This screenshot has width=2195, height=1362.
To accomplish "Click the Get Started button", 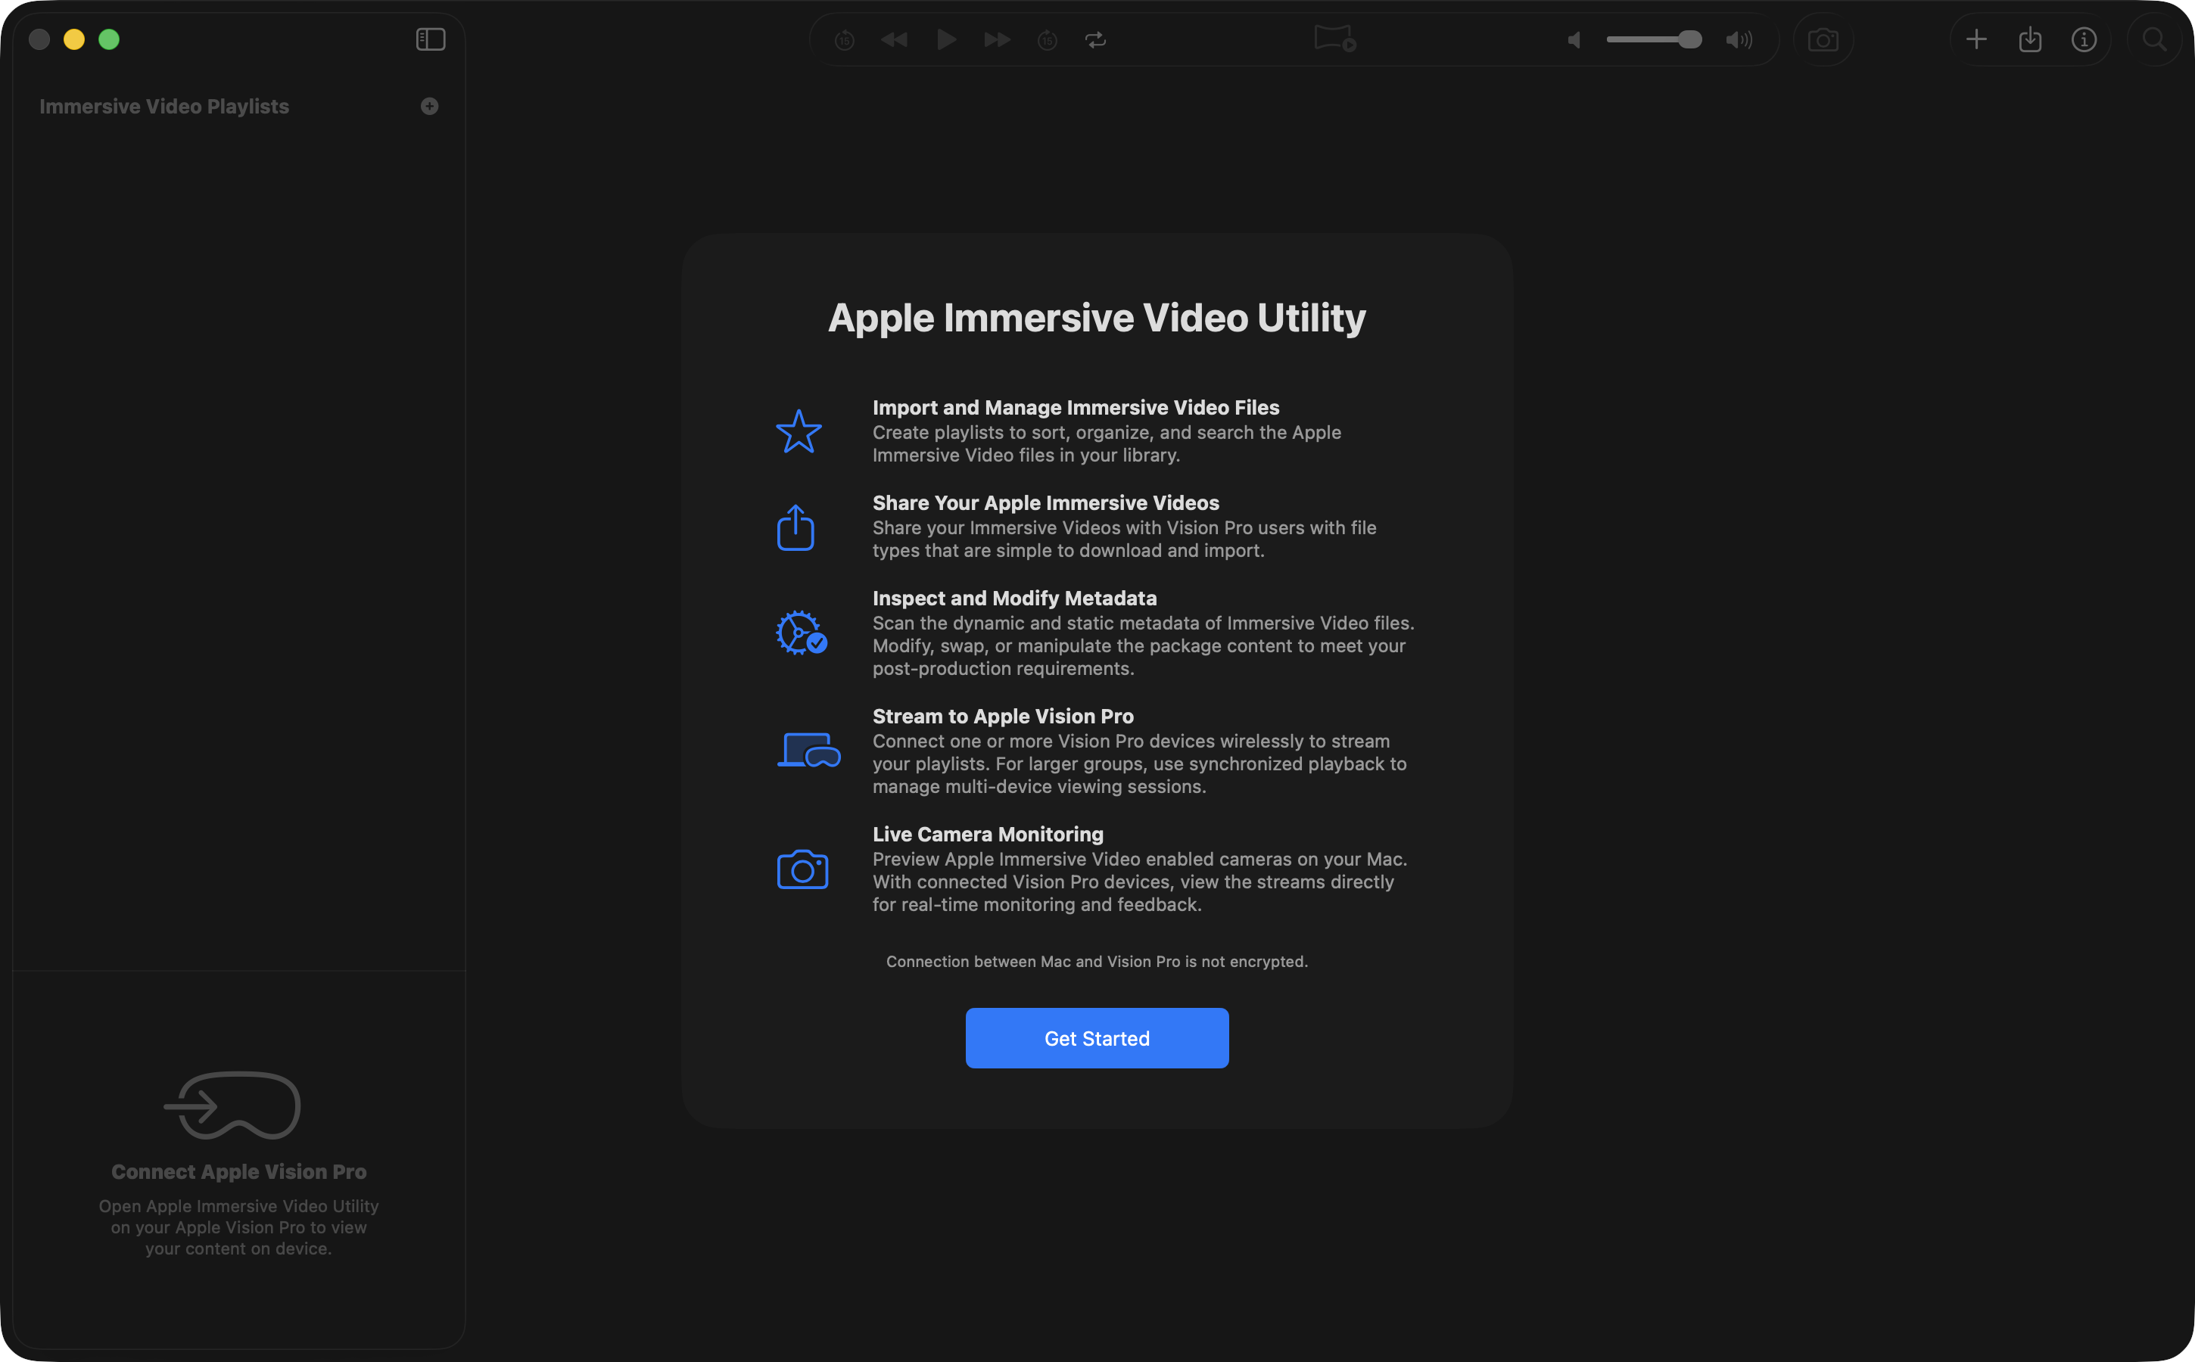I will (1097, 1039).
